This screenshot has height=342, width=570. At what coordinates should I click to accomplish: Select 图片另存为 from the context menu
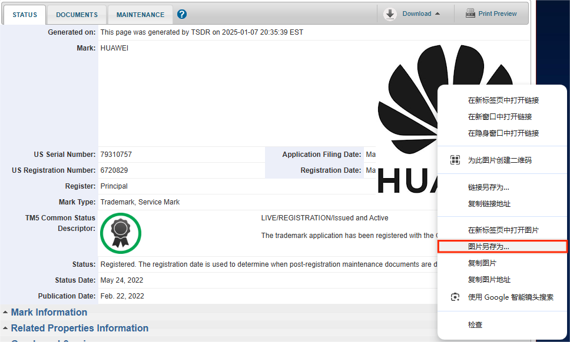pyautogui.click(x=489, y=247)
